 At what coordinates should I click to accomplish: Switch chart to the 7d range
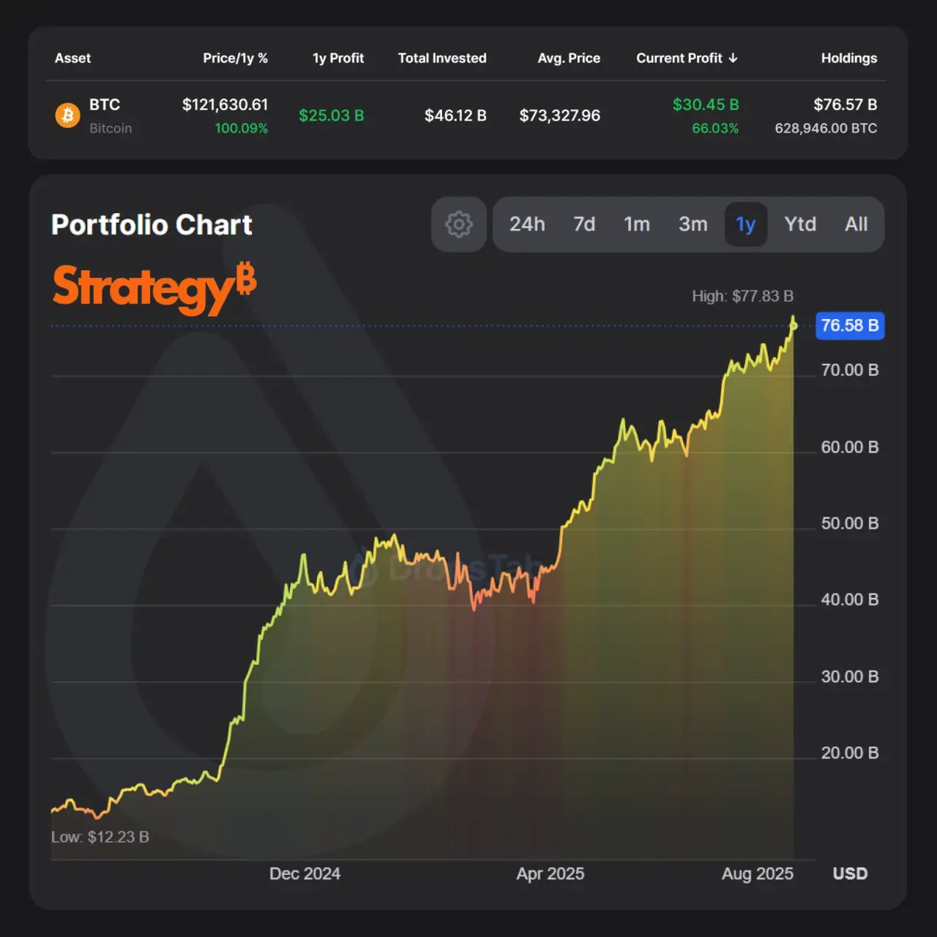pos(584,224)
